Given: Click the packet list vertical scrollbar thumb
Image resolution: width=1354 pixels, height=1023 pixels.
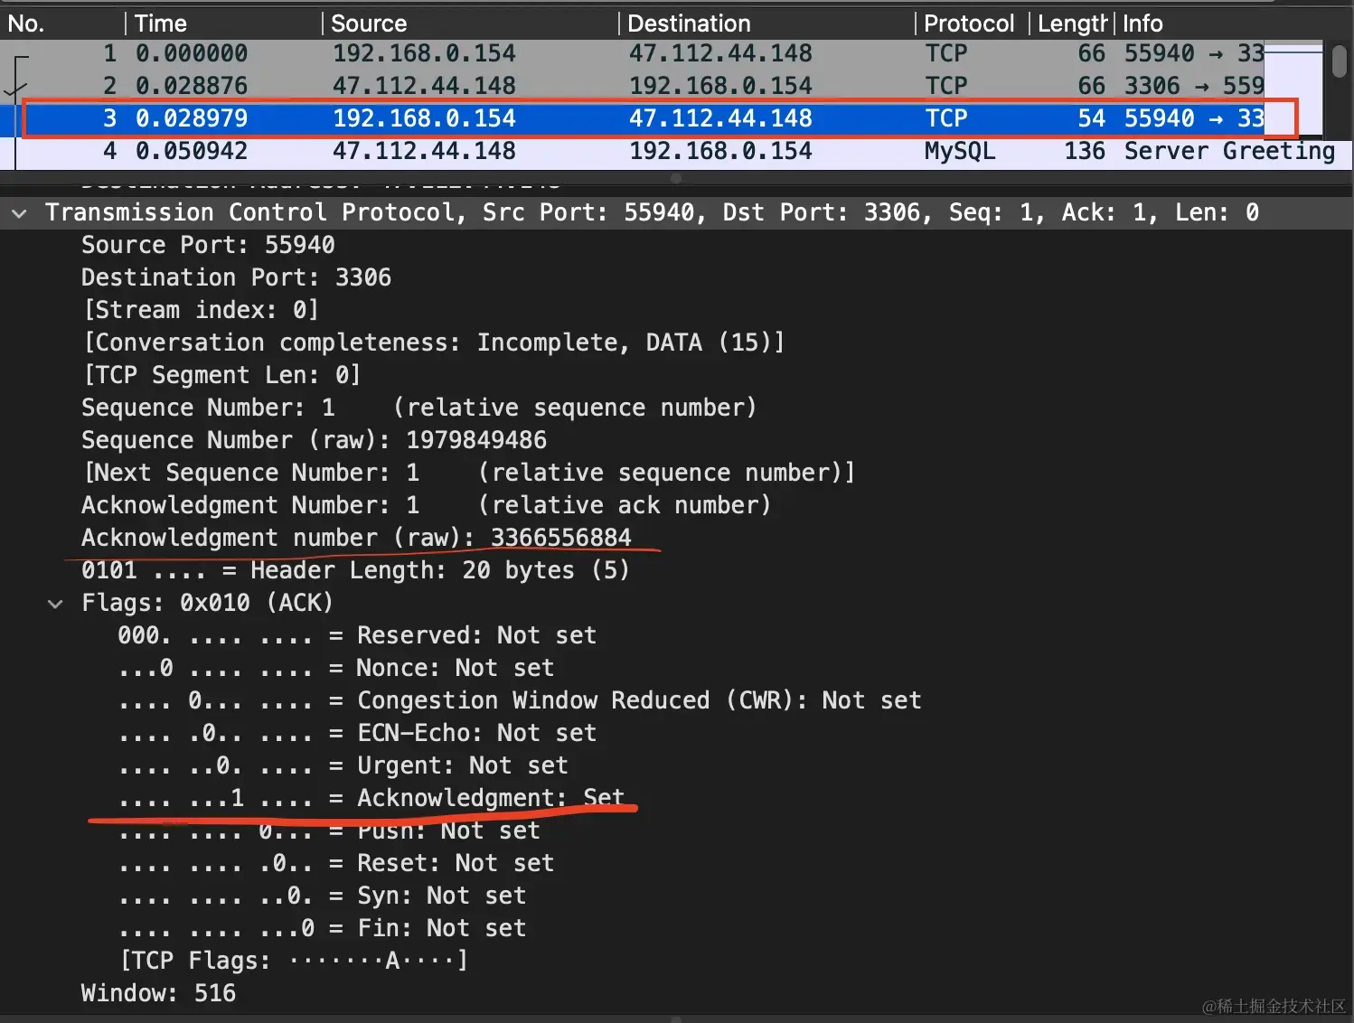Looking at the screenshot, I should [1340, 61].
